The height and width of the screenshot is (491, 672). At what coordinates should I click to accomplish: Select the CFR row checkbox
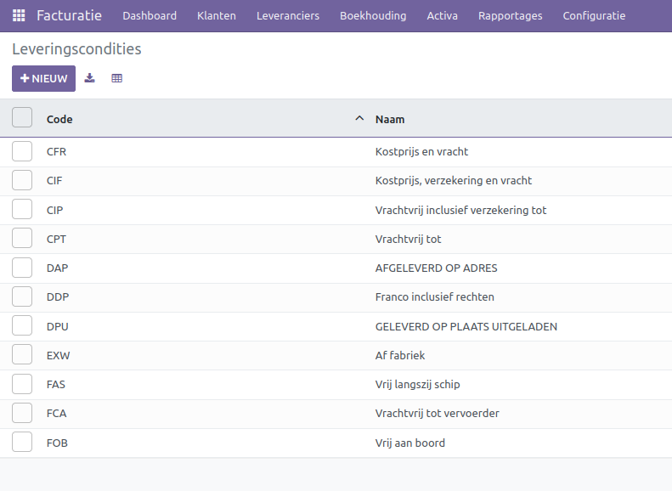22,152
